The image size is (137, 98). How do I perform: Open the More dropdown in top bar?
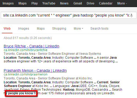(122, 3)
